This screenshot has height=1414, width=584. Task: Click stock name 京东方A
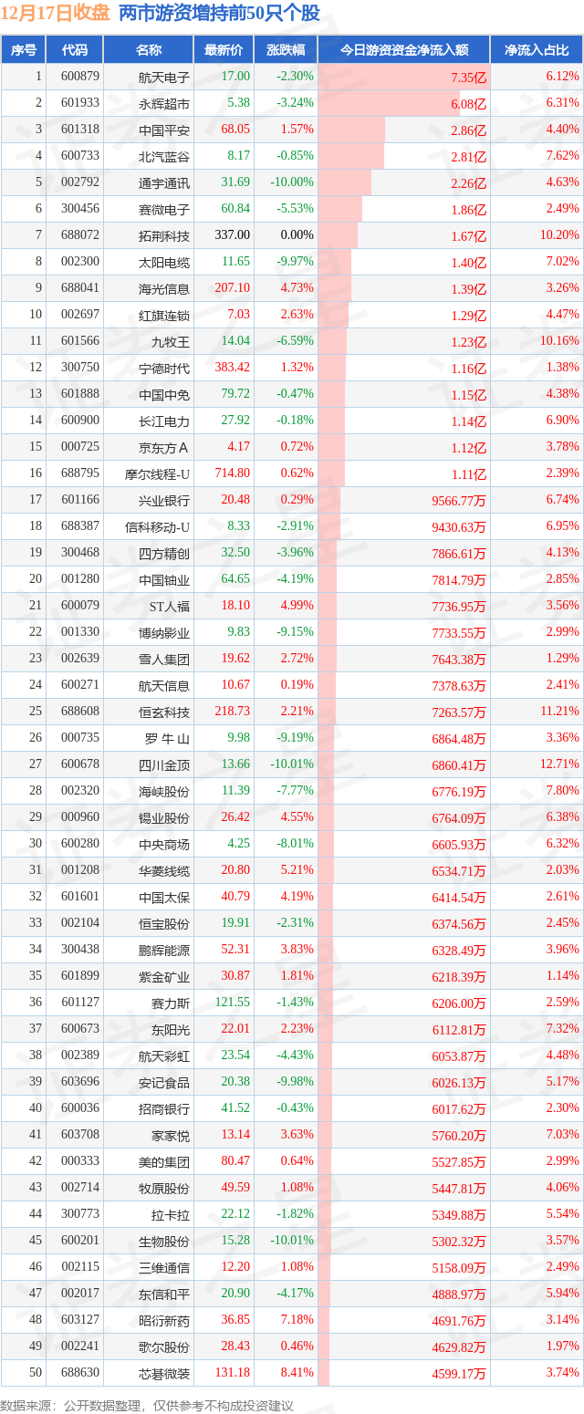tap(164, 447)
